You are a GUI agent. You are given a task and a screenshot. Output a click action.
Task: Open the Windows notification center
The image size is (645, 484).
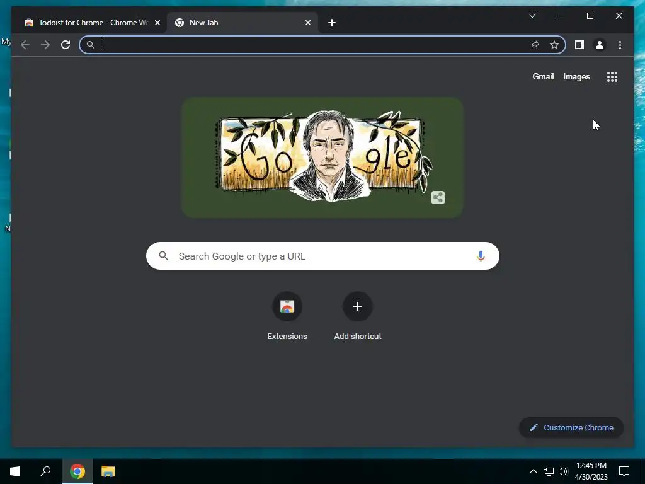click(624, 471)
